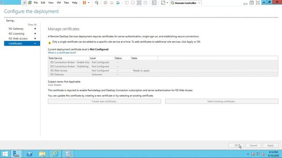Click the View Details link
Viewport: 282px width, 158px height.
[x=55, y=85]
